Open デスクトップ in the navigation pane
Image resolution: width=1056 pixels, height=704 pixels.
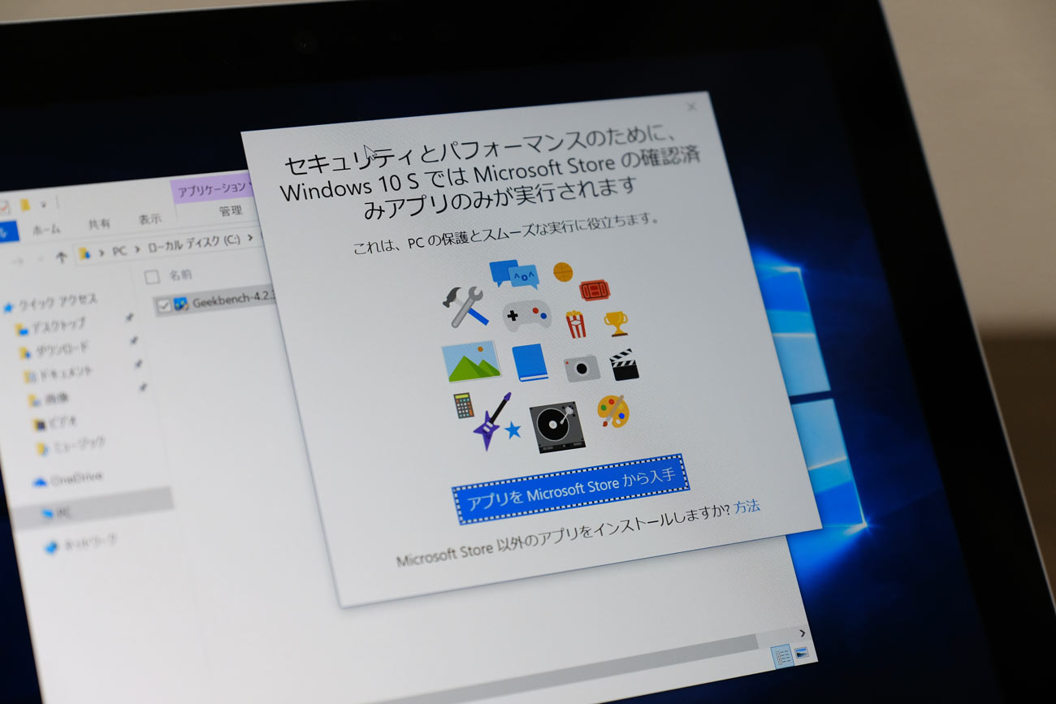(x=58, y=326)
